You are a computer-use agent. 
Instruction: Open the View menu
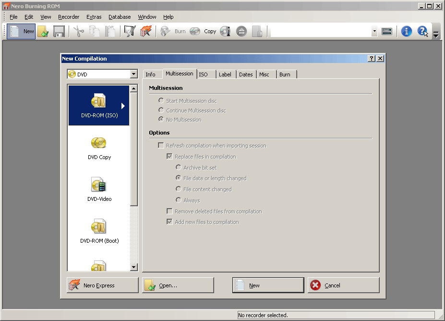click(46, 17)
